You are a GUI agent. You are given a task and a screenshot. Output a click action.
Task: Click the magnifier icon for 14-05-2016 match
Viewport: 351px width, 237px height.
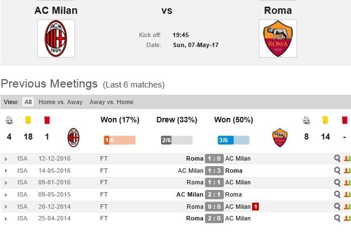[337, 171]
